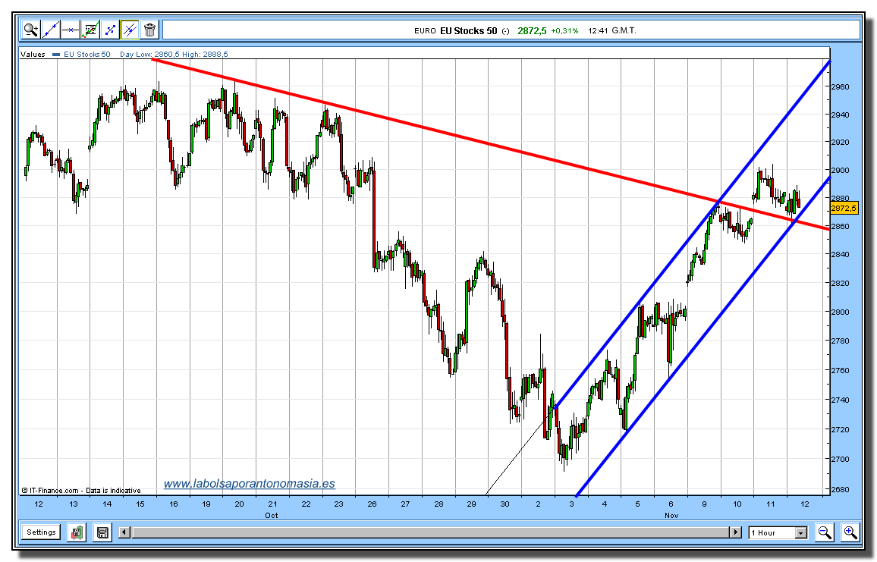This screenshot has height=562, width=877.
Task: Click the horizontal chart scrollbar track
Action: pos(430,532)
